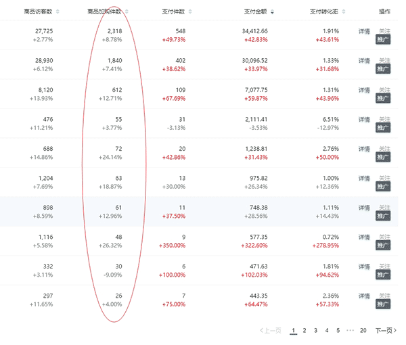Sort the 支付转化率 column

343,11
